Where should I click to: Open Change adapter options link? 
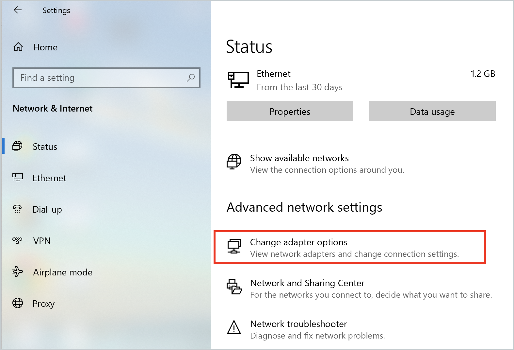[298, 242]
